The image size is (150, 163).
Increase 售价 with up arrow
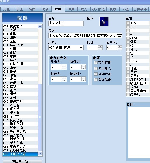point(100,46)
